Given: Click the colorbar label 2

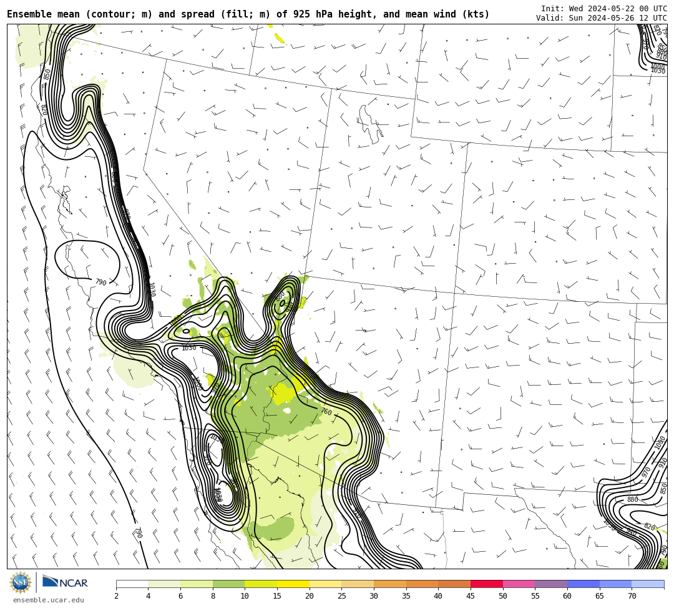Looking at the screenshot, I should (x=116, y=596).
